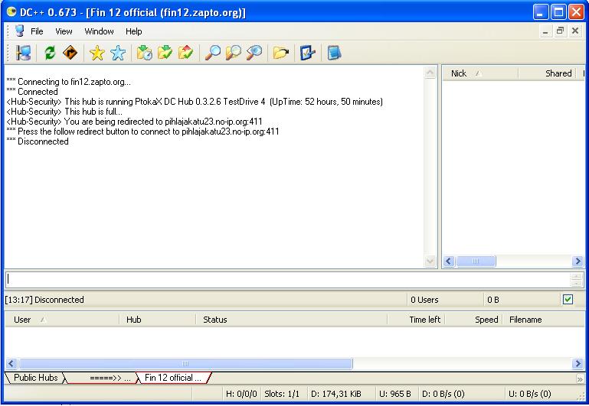Open Favorite Users blue star icon
Viewport: 589px width, 406px height.
coord(117,53)
